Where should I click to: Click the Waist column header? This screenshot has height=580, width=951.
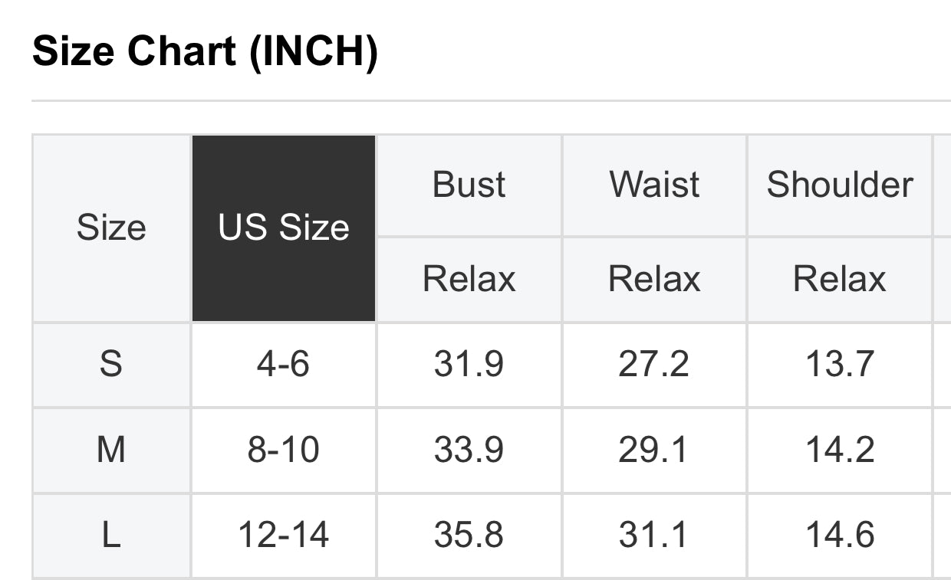point(654,185)
